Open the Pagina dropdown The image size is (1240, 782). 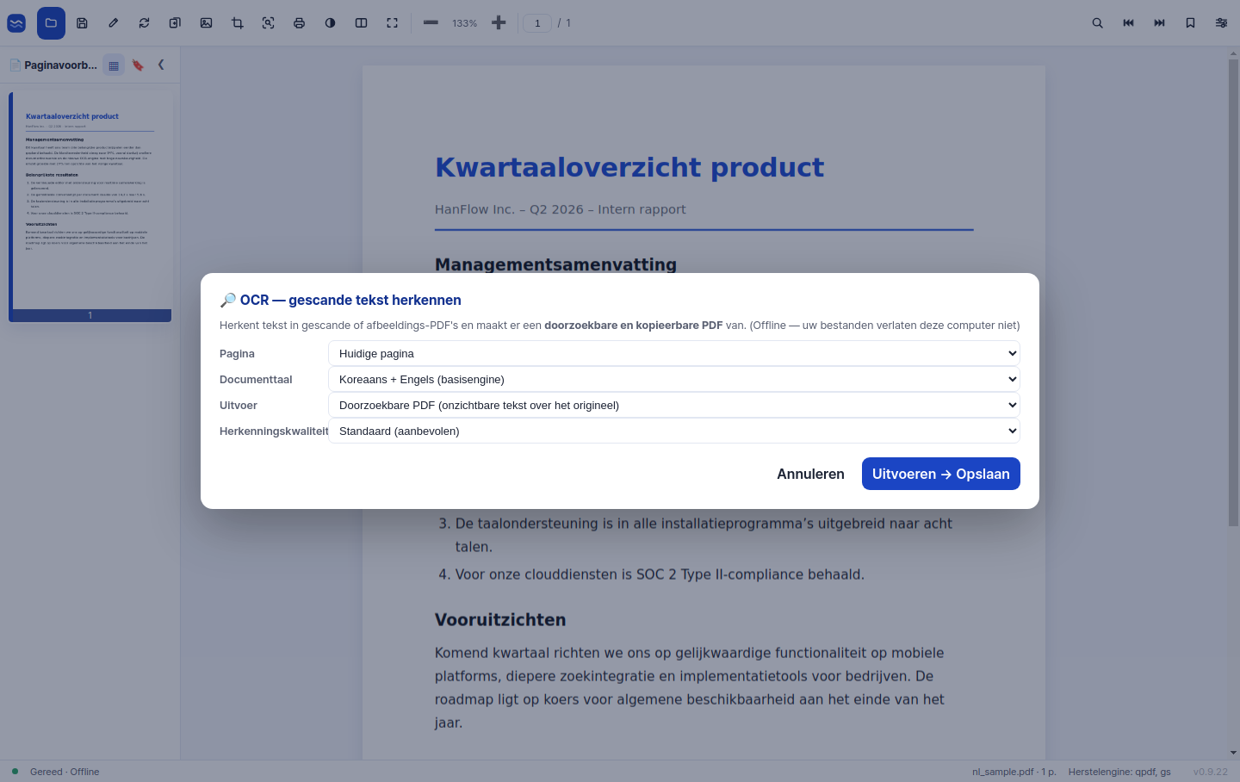point(674,353)
